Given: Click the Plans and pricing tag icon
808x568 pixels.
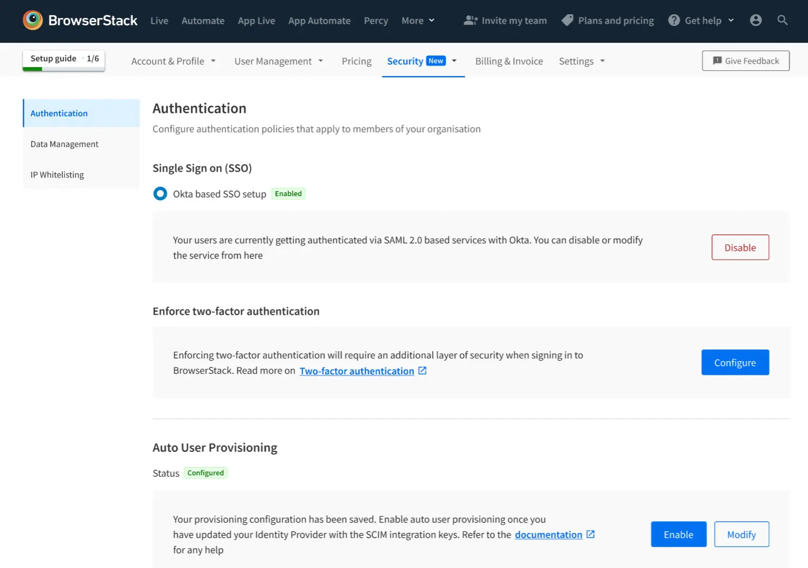Looking at the screenshot, I should 567,21.
